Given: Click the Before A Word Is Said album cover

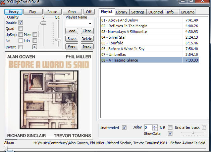Looking at the screenshot, I should point(49,96).
